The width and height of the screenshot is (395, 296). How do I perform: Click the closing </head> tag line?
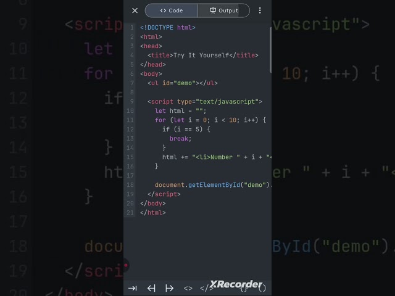(153, 64)
